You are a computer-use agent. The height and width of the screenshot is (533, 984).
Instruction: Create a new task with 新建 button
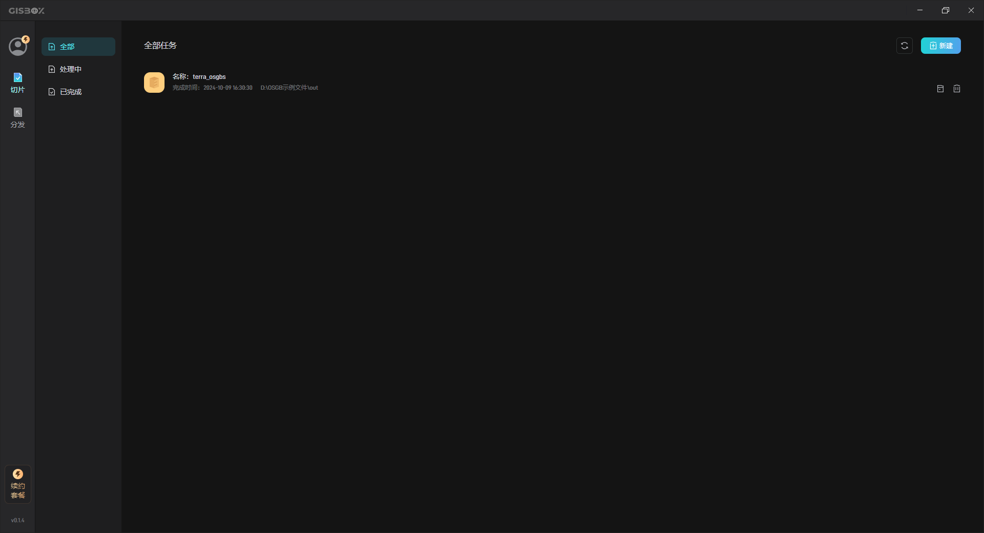941,46
